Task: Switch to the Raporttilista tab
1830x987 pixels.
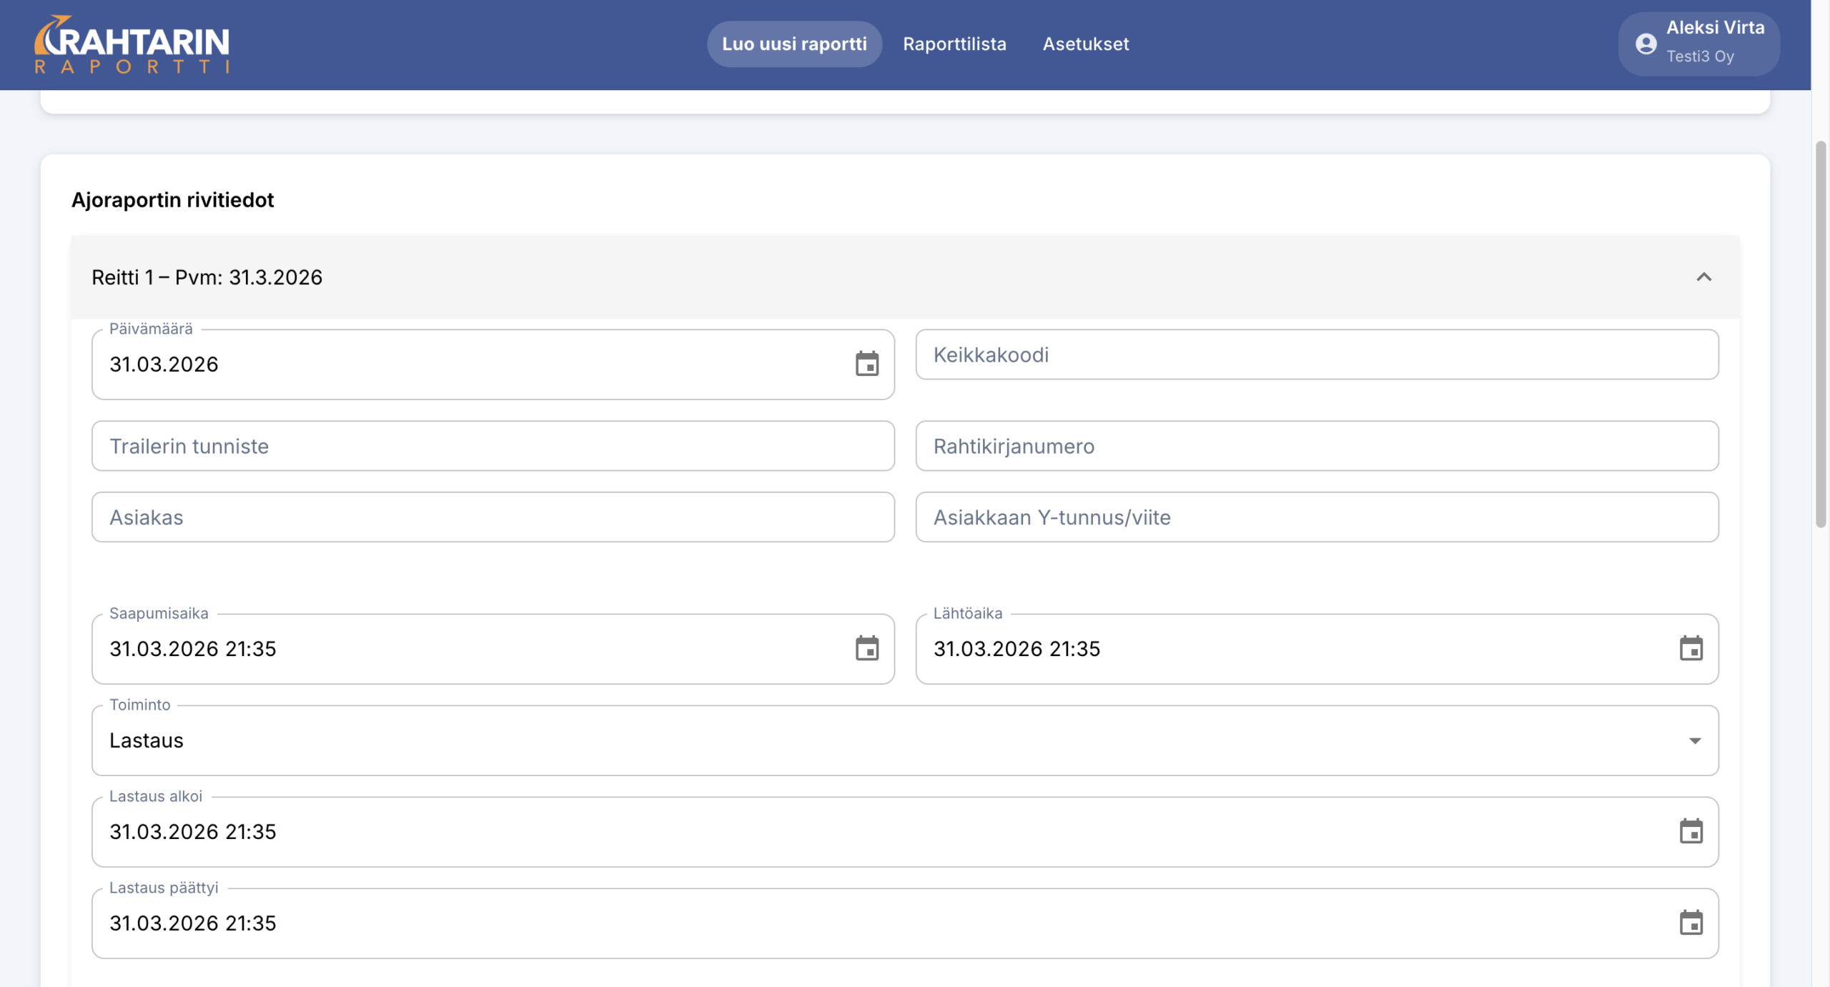Action: click(954, 44)
